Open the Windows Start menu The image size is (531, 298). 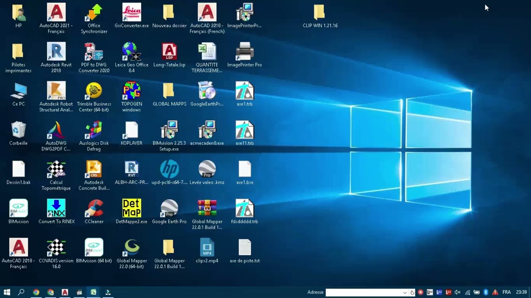tap(7, 292)
